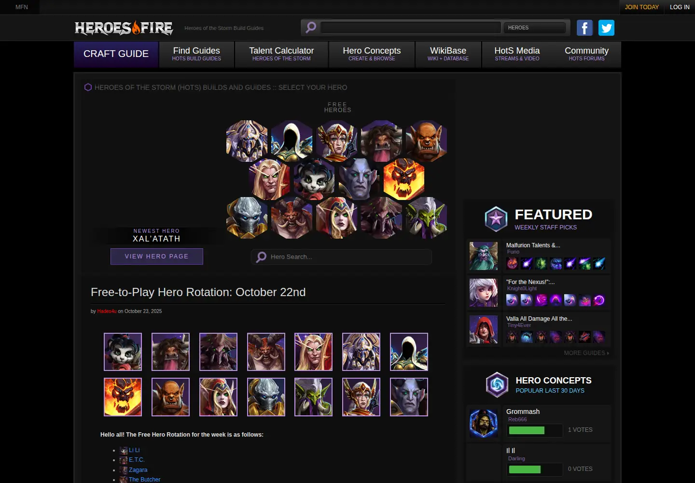
Task: Open the Butcher portrait in the rotation article
Action: click(266, 352)
